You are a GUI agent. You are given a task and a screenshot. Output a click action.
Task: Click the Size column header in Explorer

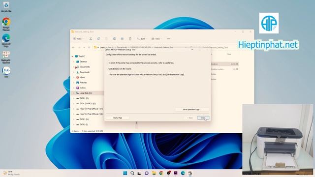[229, 54]
